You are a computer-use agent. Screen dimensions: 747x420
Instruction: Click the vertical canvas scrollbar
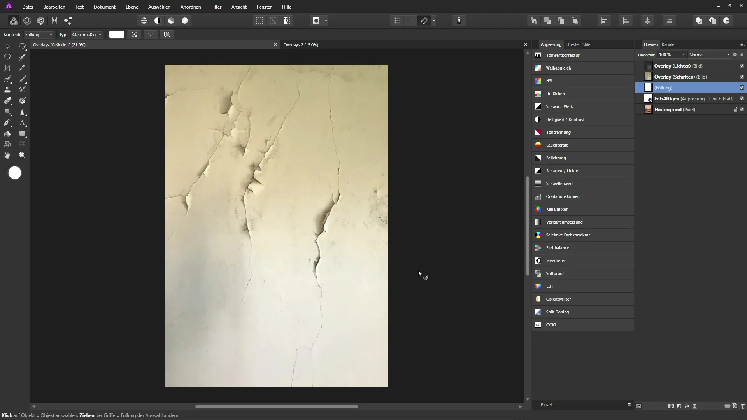(528, 226)
